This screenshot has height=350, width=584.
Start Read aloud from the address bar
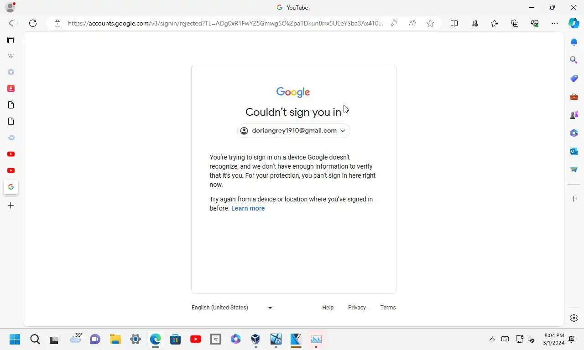click(x=412, y=23)
